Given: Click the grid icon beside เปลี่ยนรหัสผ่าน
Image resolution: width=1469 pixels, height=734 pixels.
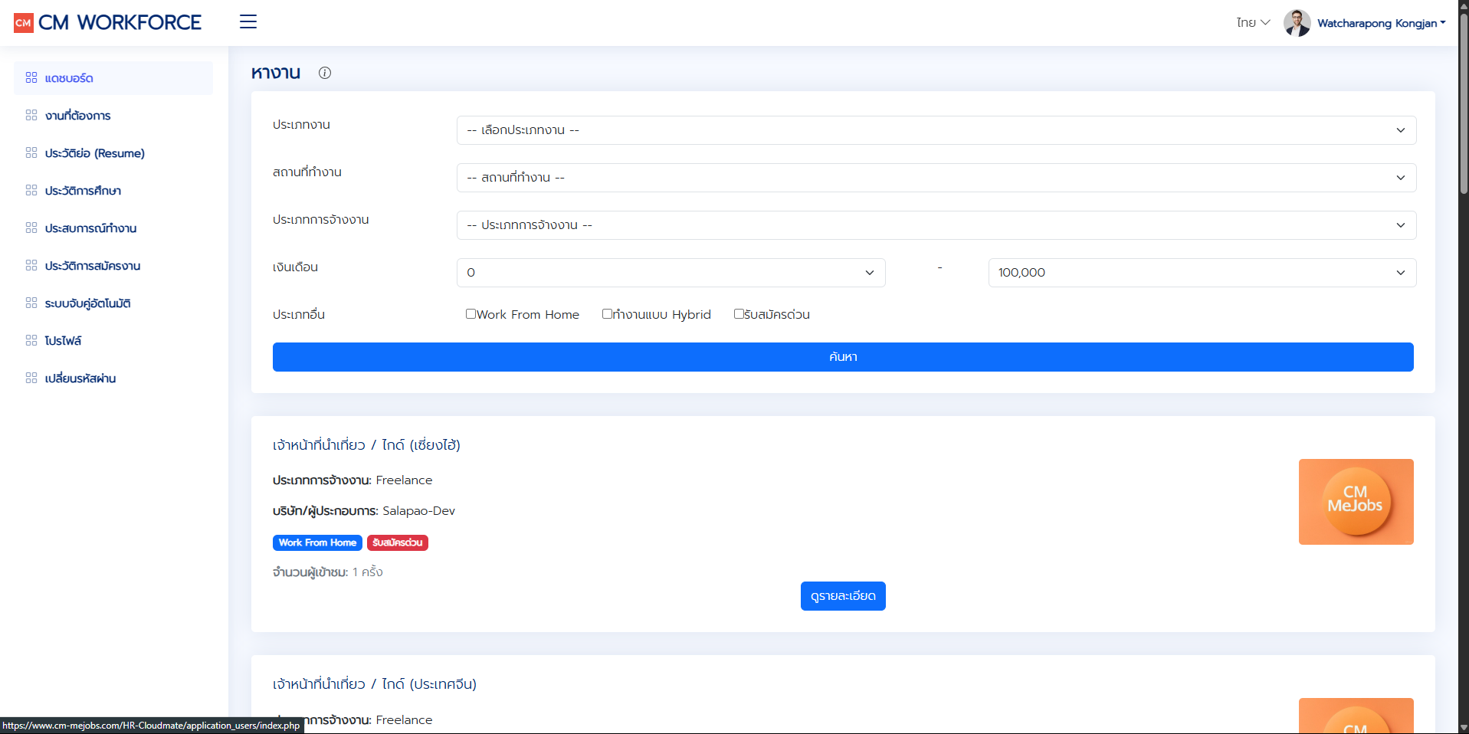Looking at the screenshot, I should coord(31,378).
